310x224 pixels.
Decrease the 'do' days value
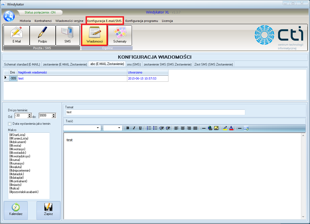(53, 117)
